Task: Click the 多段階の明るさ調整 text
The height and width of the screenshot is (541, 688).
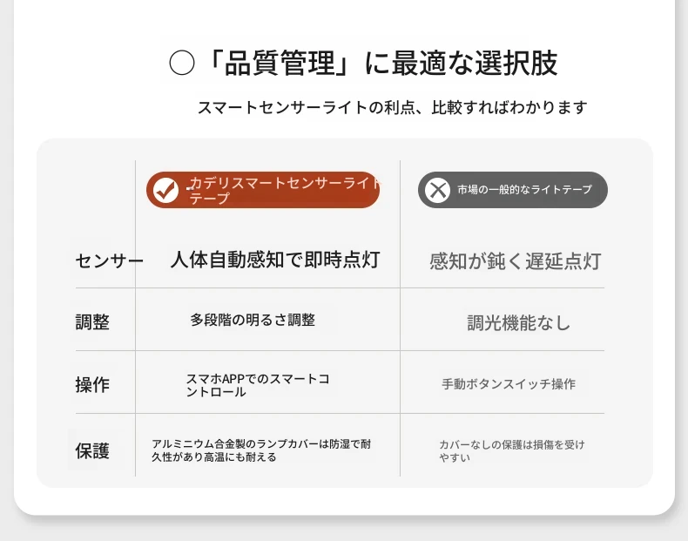Action: point(253,320)
